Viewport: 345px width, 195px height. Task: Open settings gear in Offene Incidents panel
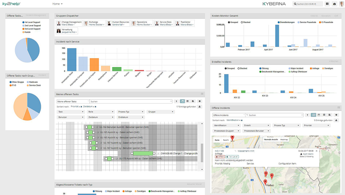(x=336, y=115)
